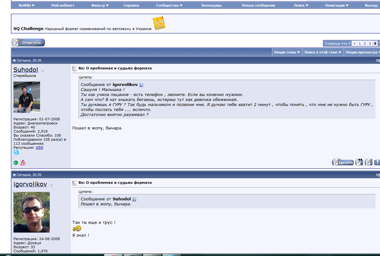Image resolution: width=380 pixels, height=256 pixels.
Task: Click the quick reply icon beside multi-quote
Action: coord(369,162)
